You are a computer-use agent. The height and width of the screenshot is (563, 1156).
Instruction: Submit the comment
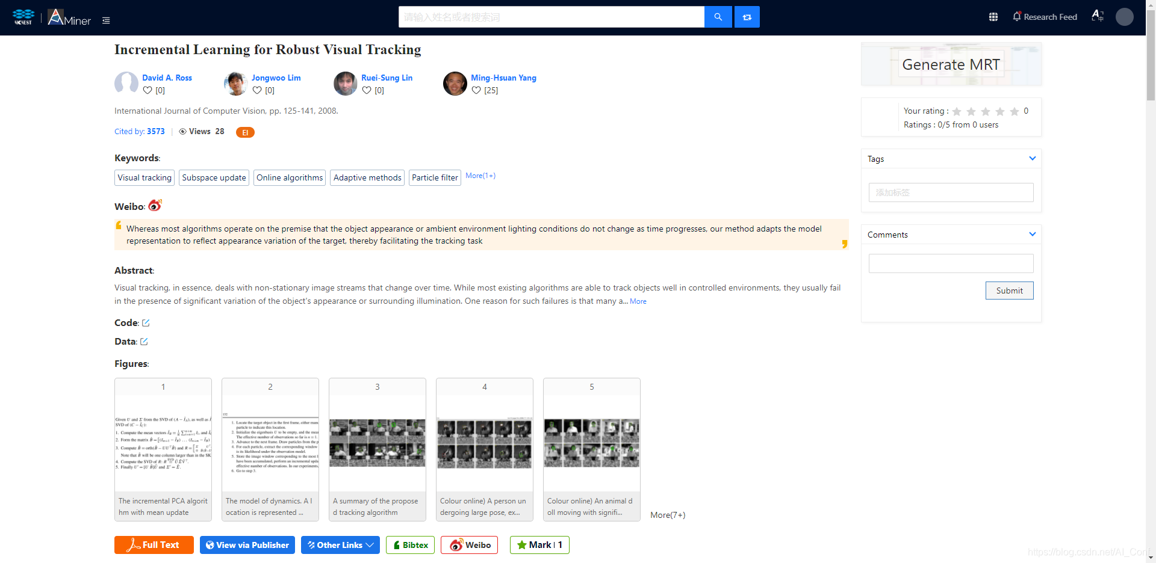pos(1010,291)
